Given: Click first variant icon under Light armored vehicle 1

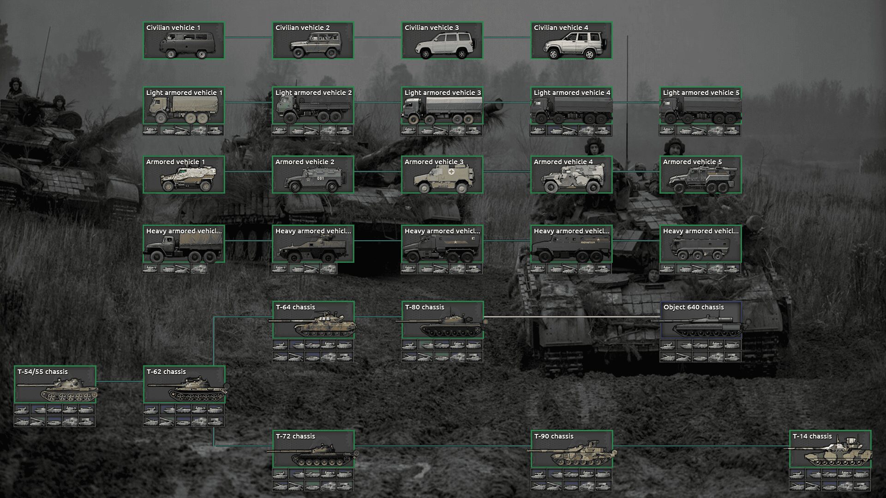Looking at the screenshot, I should 151,130.
